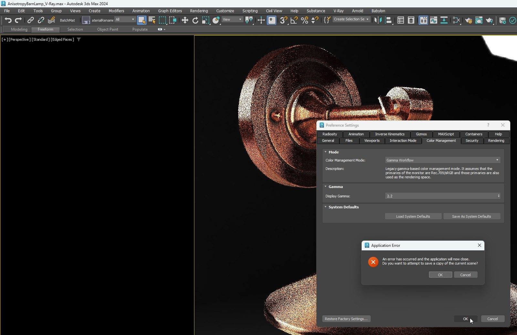Expand the ribbon options dropdown arrow

pos(164,29)
